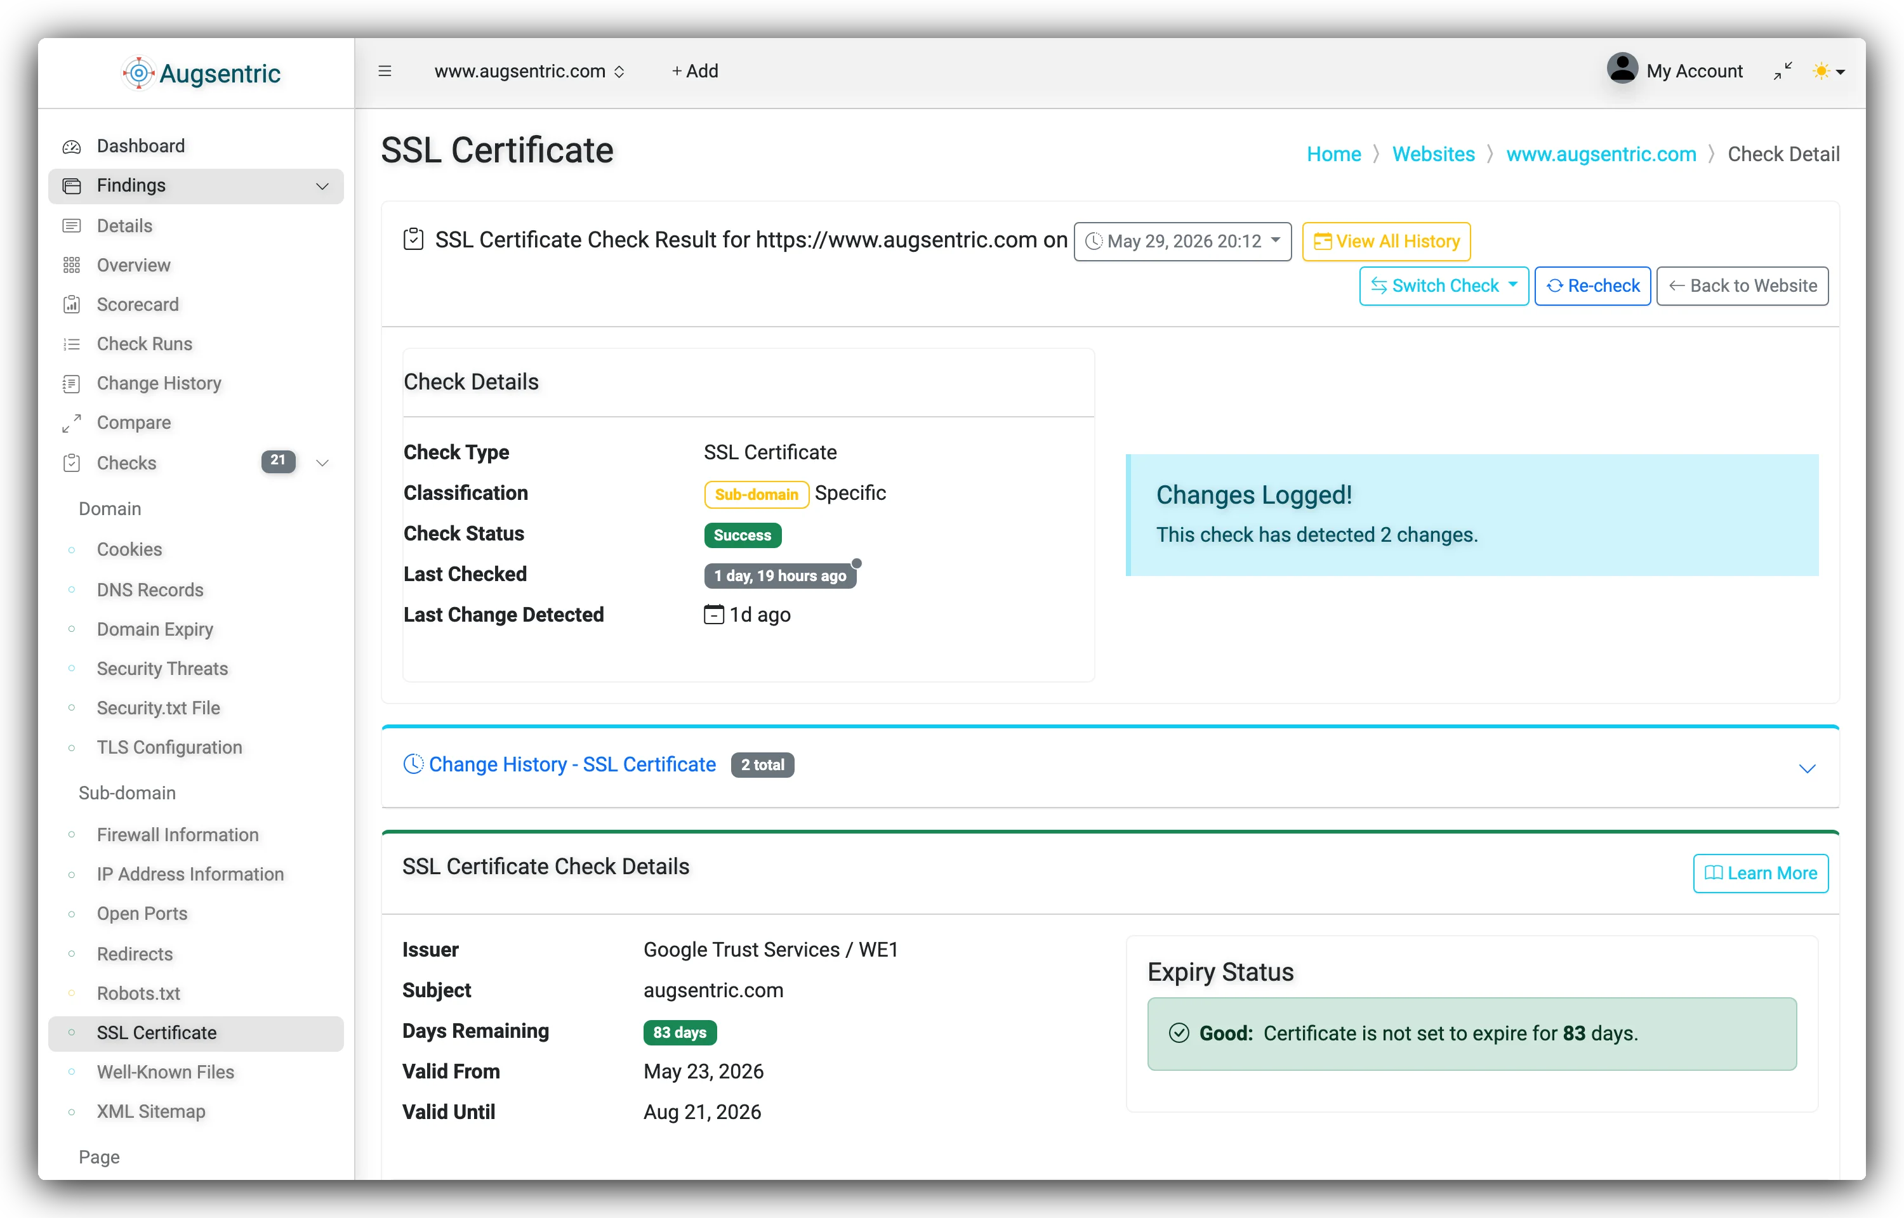The image size is (1904, 1218).
Task: Open Cookies check
Action: (x=196, y=549)
